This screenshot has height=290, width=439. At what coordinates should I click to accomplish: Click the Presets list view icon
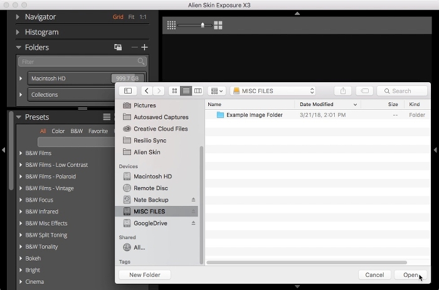[107, 117]
